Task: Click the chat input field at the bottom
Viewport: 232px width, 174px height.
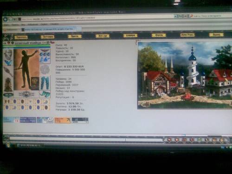Action: point(86,139)
